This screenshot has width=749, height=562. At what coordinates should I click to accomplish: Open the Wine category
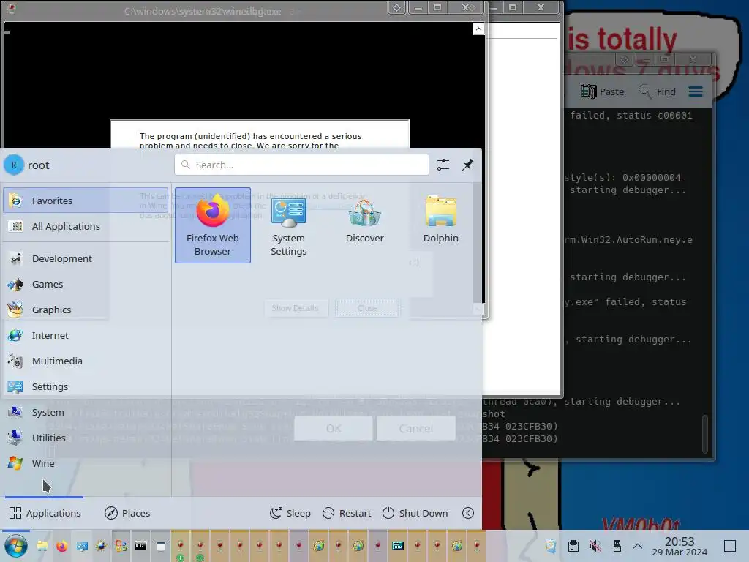pyautogui.click(x=86, y=463)
